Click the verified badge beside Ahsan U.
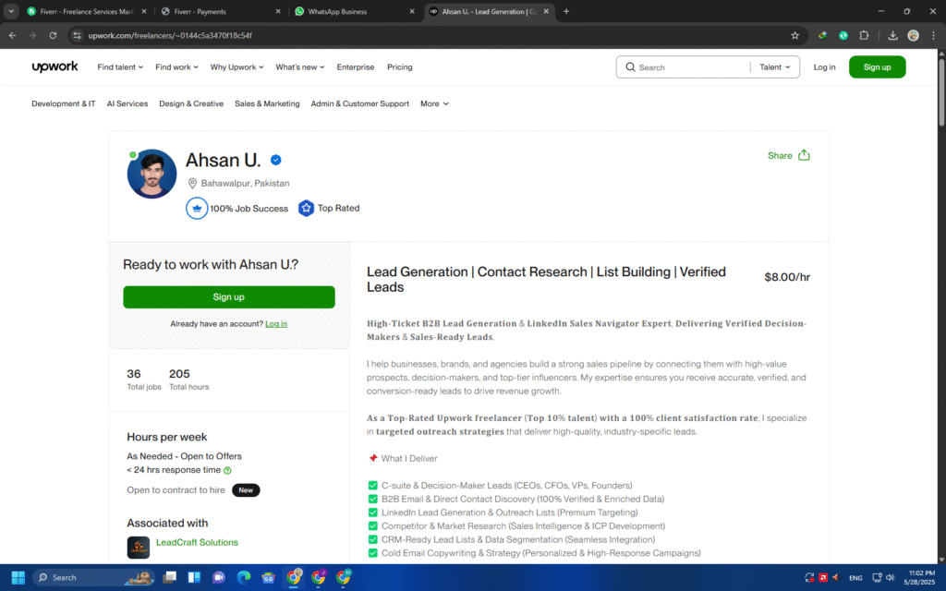The image size is (946, 591). tap(275, 160)
